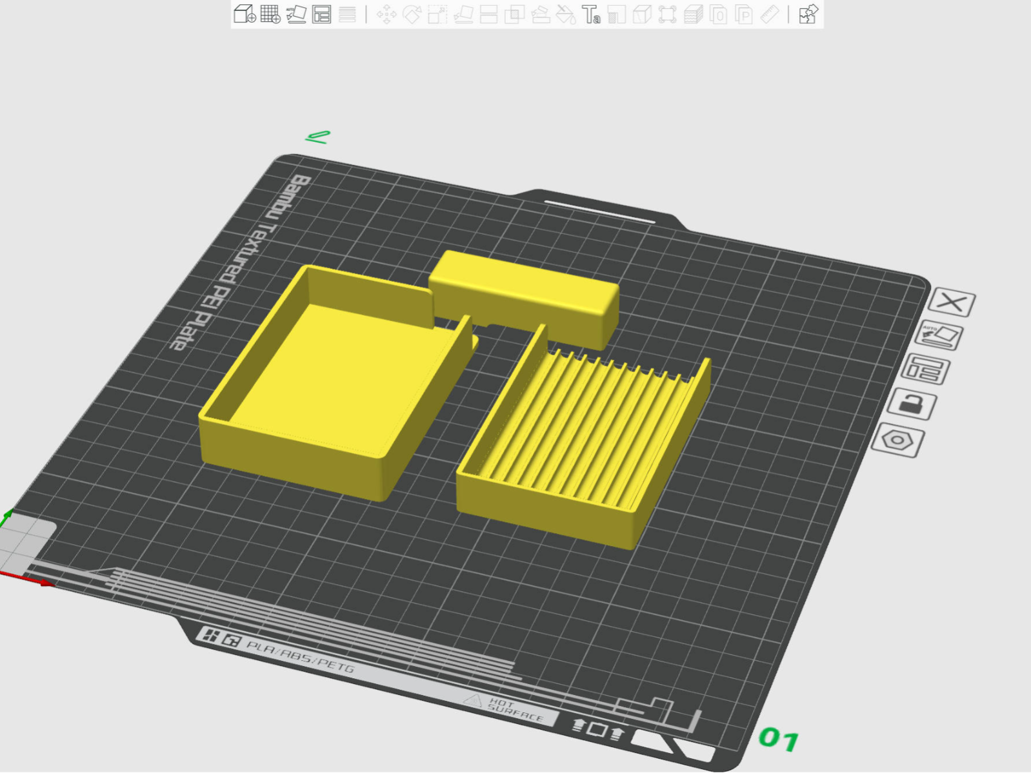Pick the paint bucket tool icon
Screen dimensions: 1031x773
[x=566, y=14]
